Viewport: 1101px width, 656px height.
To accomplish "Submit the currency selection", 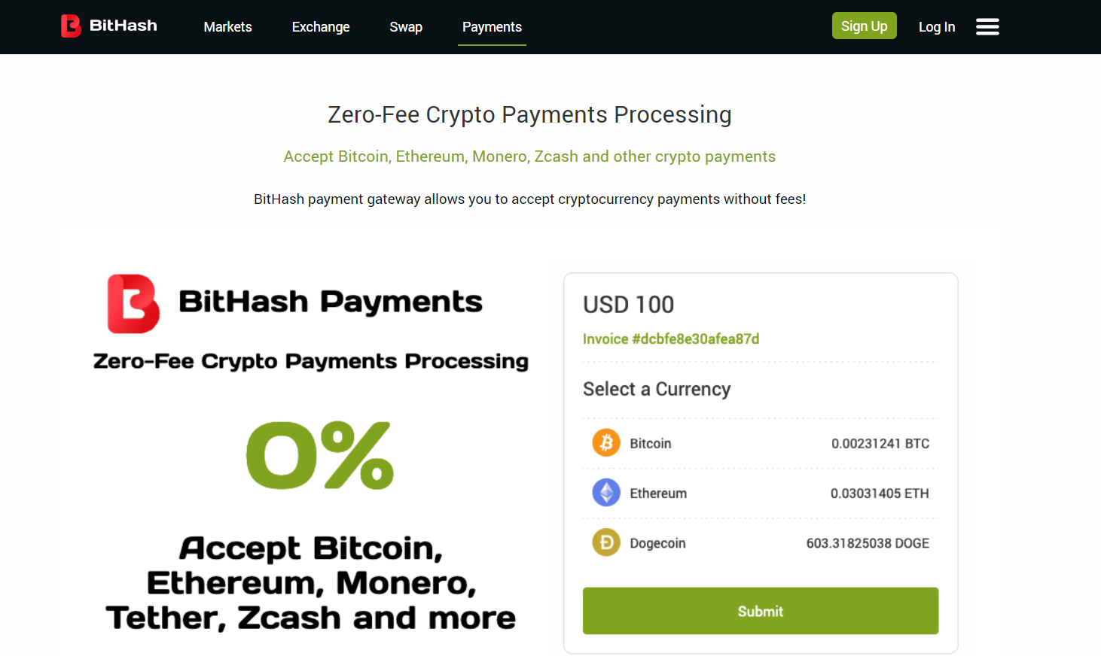I will coord(761,611).
